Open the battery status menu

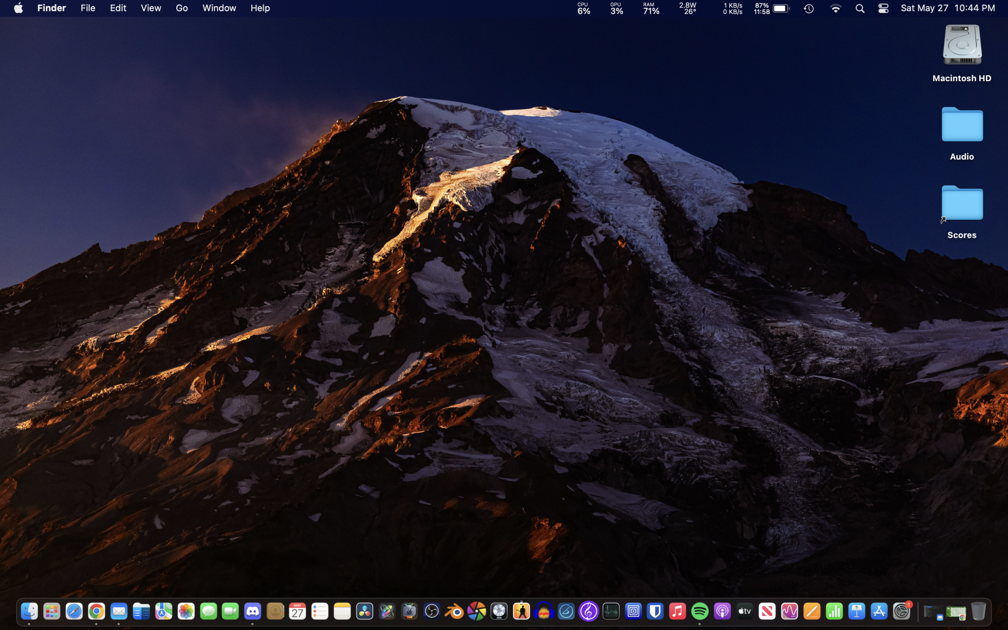click(x=781, y=9)
